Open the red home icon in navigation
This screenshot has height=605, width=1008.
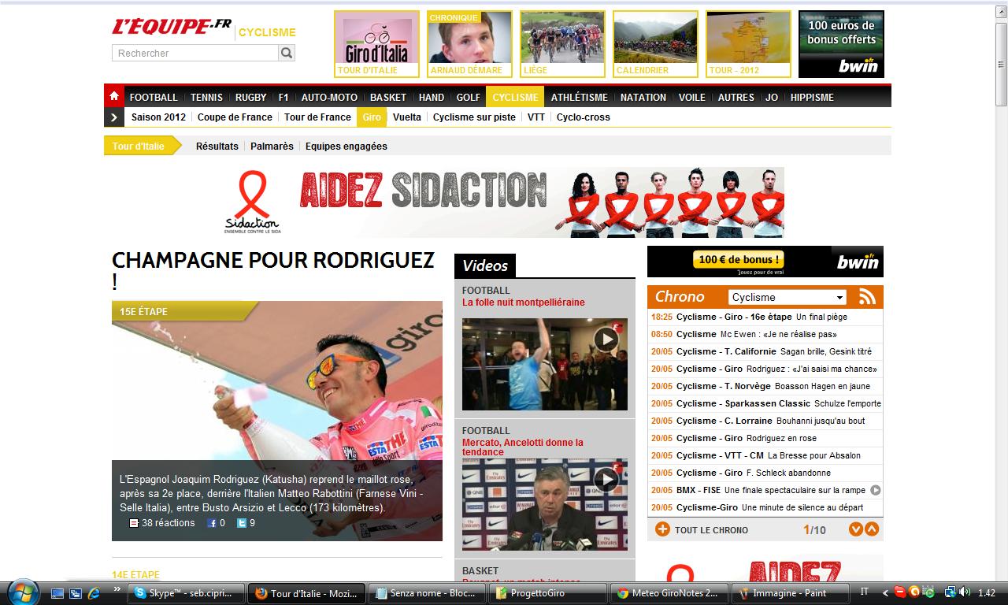[114, 97]
